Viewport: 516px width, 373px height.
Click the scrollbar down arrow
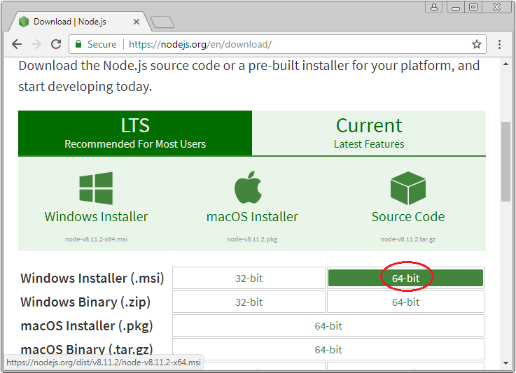(x=505, y=363)
